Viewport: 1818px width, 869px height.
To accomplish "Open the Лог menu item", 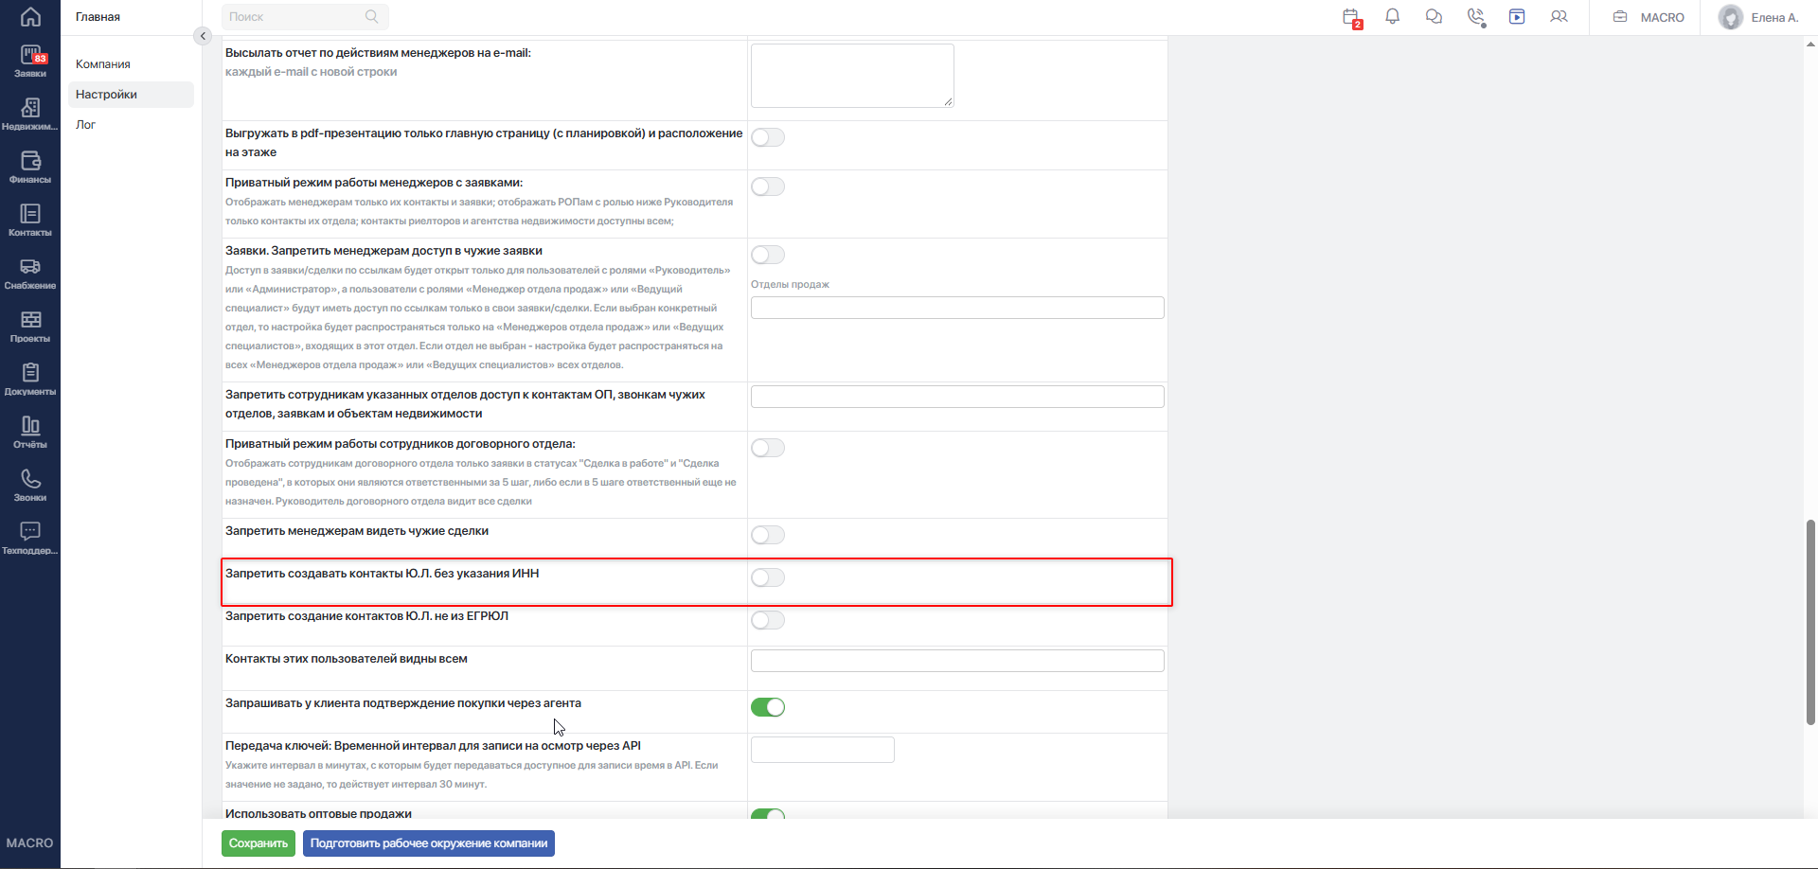I will click(86, 125).
